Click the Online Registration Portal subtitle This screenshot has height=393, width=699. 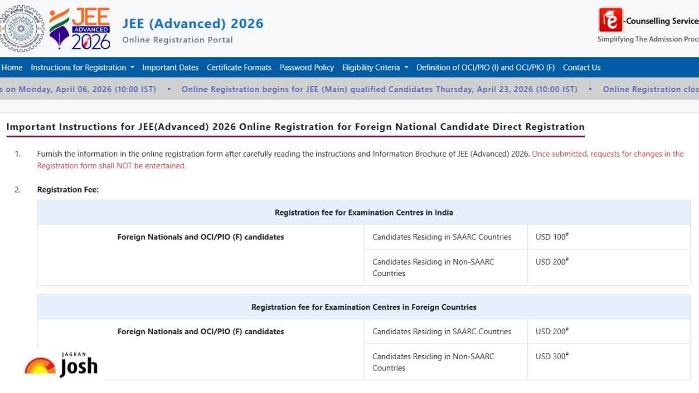click(x=178, y=40)
